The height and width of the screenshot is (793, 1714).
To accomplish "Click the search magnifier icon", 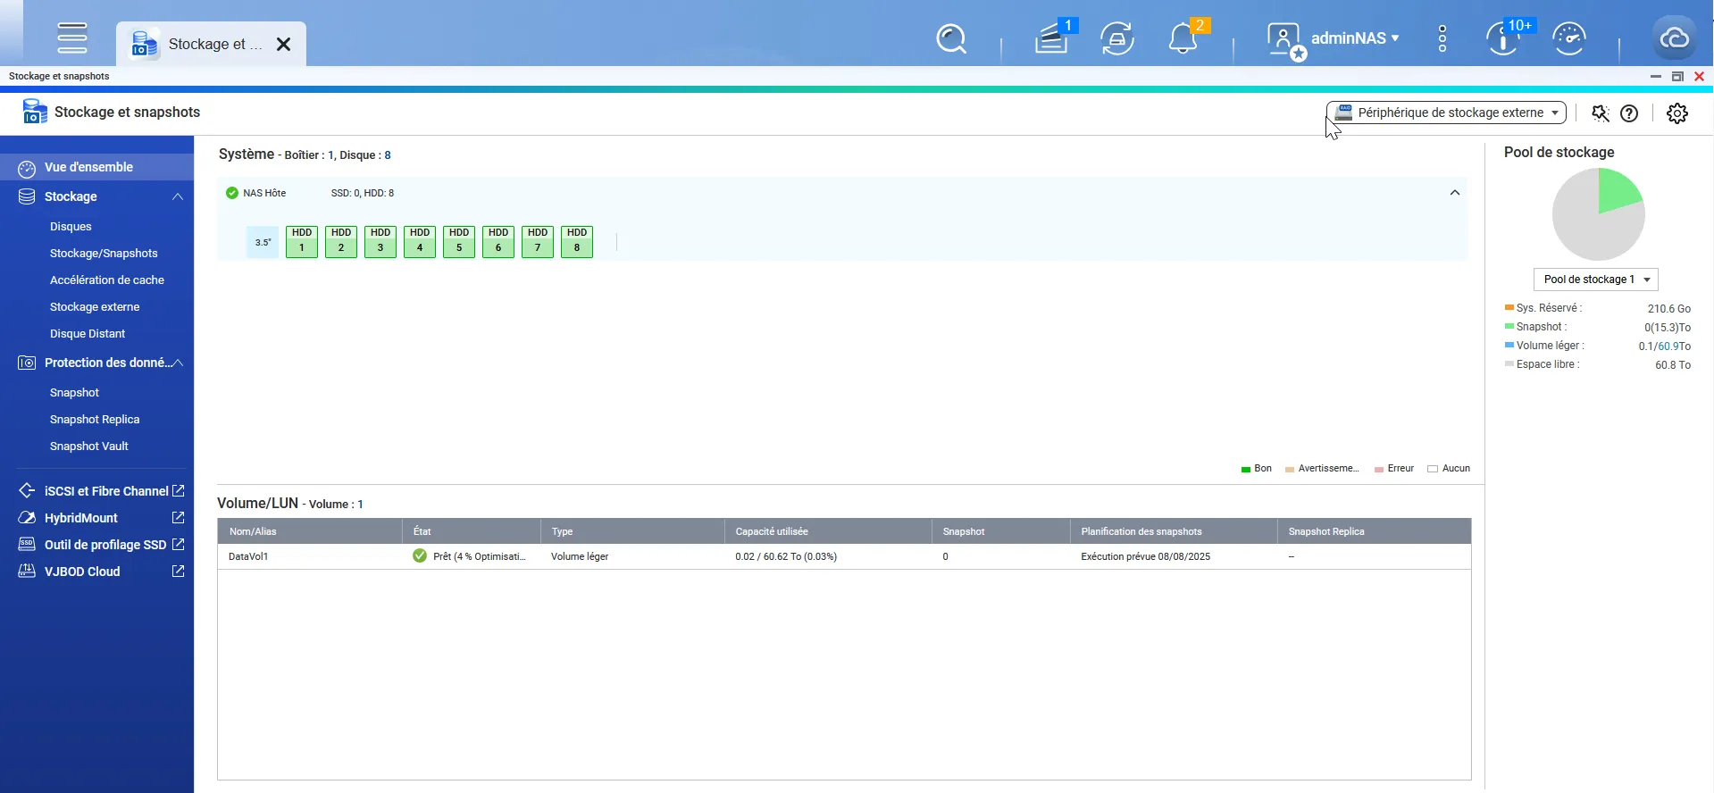I will [x=951, y=39].
